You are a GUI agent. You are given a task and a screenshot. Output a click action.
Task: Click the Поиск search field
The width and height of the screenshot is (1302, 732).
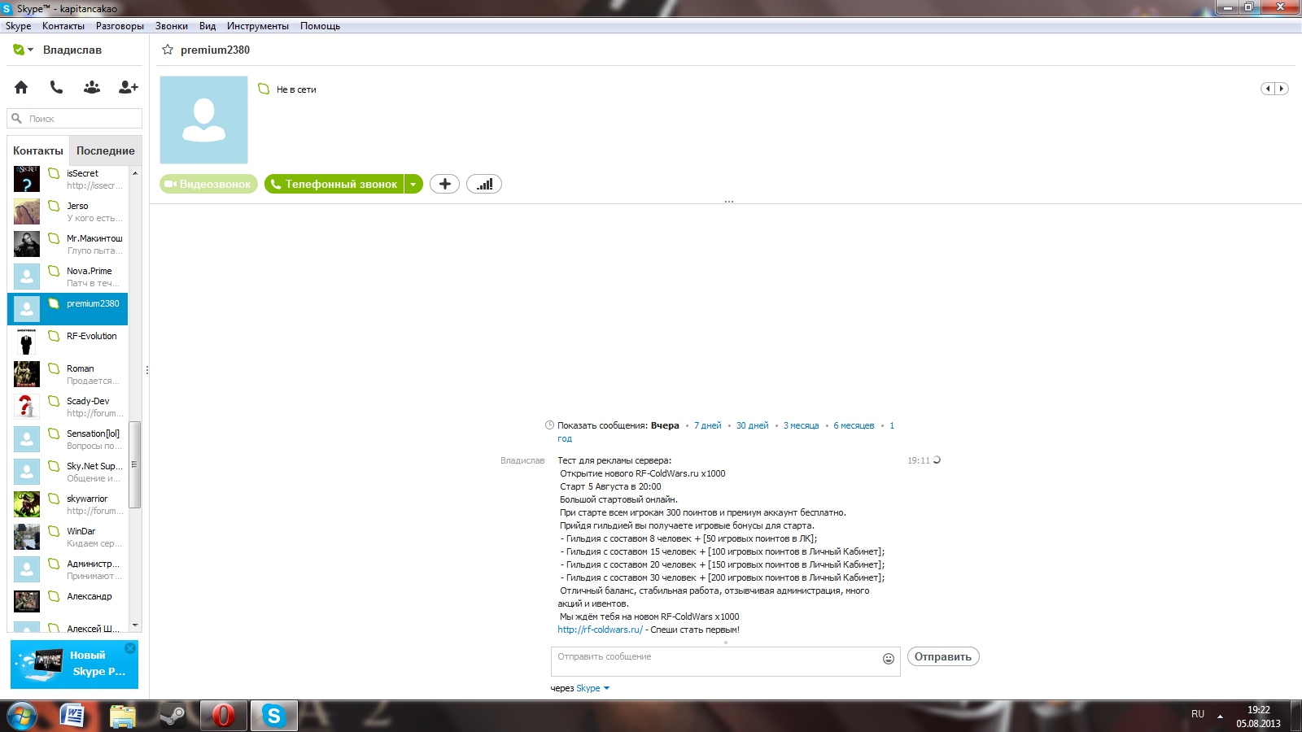pyautogui.click(x=75, y=119)
